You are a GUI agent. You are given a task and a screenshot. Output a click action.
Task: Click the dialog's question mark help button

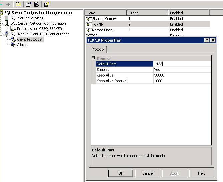click(207, 40)
